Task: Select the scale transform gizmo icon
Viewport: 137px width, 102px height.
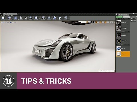Action: click(91, 22)
